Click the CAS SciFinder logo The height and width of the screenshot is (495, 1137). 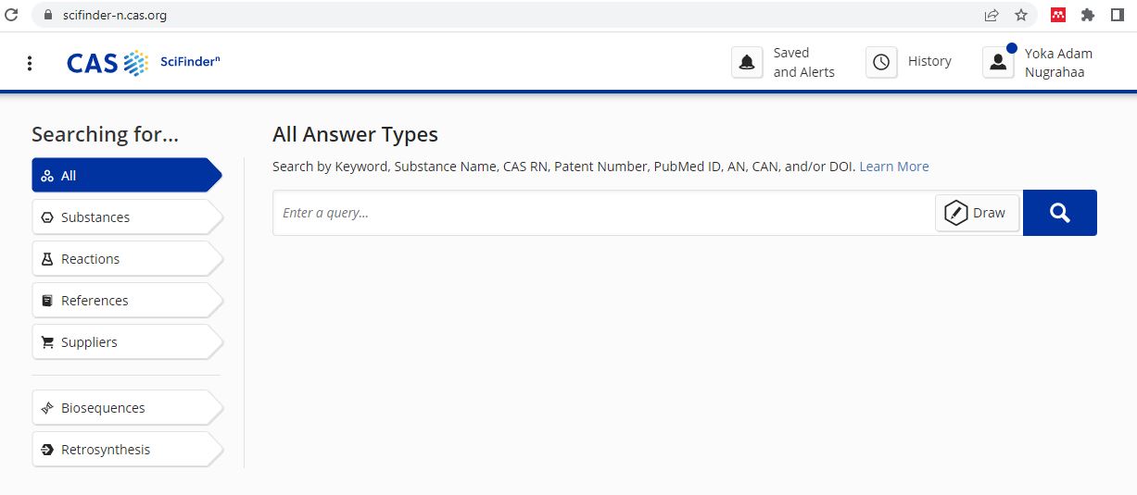[144, 63]
